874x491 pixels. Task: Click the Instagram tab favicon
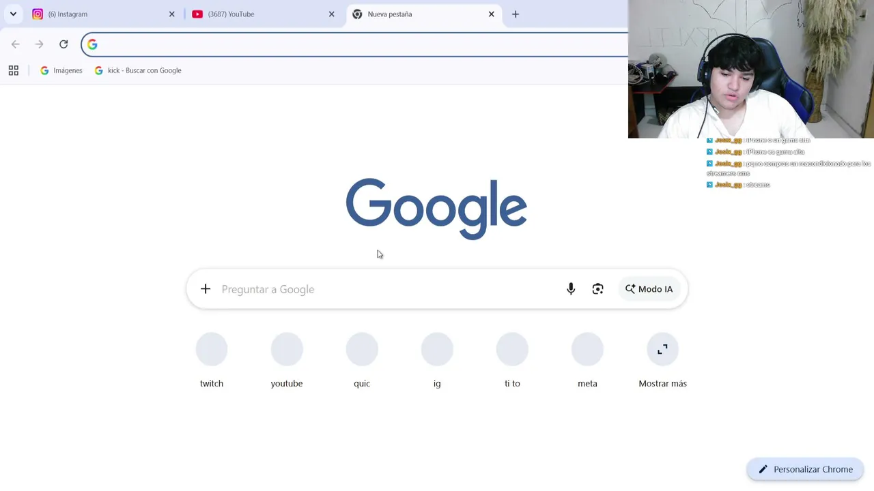[x=38, y=14]
